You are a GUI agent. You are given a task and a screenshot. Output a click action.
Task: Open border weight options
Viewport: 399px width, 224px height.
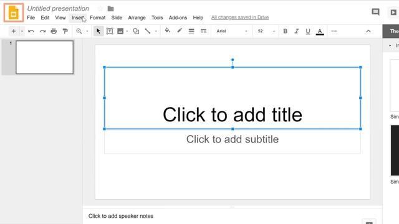click(x=191, y=31)
